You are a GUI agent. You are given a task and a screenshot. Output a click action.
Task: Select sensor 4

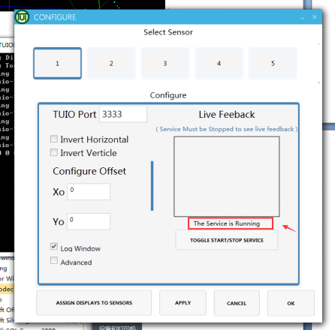(219, 63)
